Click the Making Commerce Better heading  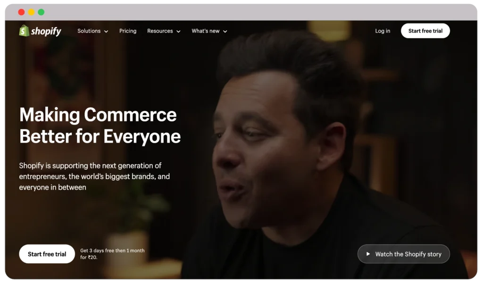[x=100, y=125]
